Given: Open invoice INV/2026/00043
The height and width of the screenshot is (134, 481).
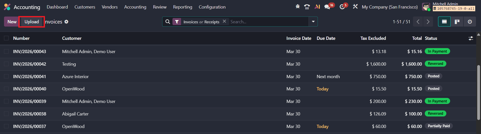Looking at the screenshot, I should tap(30, 51).
